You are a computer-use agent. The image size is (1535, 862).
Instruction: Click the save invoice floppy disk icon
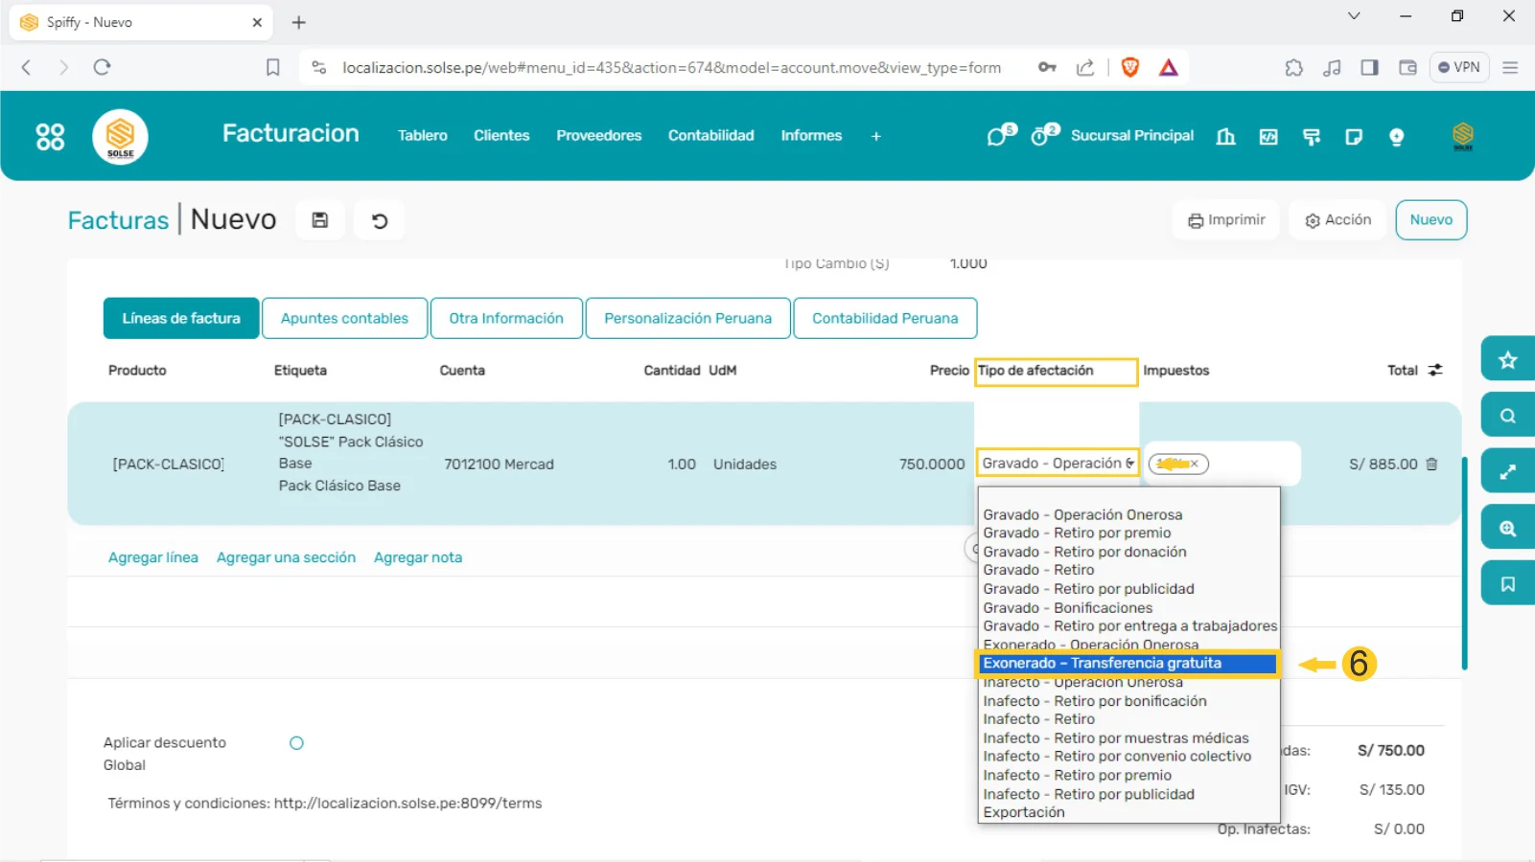click(x=320, y=220)
